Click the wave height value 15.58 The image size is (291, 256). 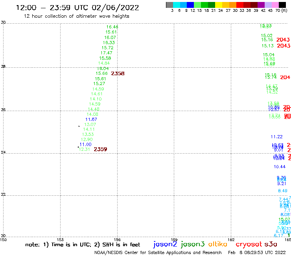[x=105, y=58]
